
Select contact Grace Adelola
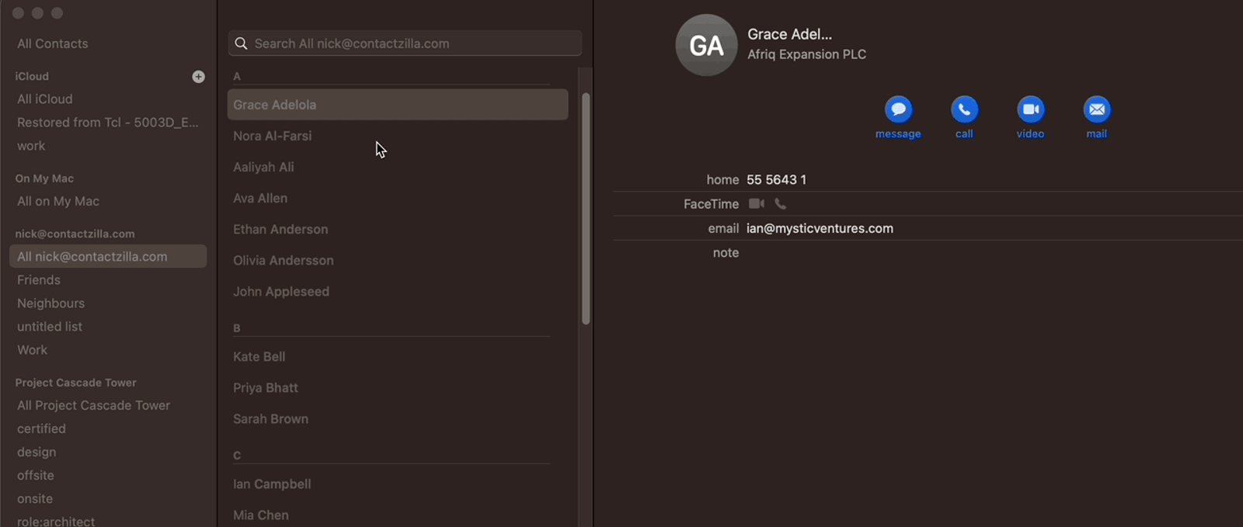tap(398, 105)
